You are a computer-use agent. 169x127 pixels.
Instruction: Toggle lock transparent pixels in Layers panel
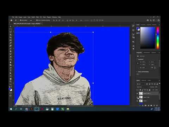(x=140, y=90)
